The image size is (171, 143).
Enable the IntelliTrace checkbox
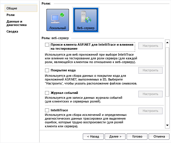tap(47, 110)
